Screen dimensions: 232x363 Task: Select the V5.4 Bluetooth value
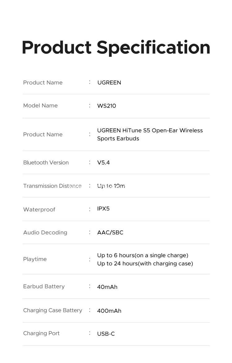tap(103, 163)
